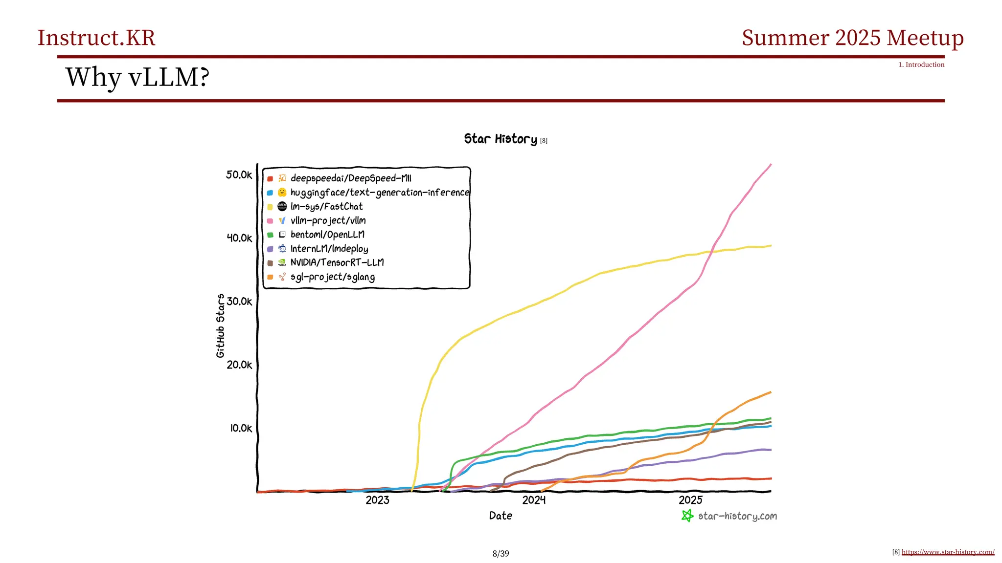Click the star-history.com watermark text
Viewport: 1002px width, 563px height.
(x=737, y=516)
